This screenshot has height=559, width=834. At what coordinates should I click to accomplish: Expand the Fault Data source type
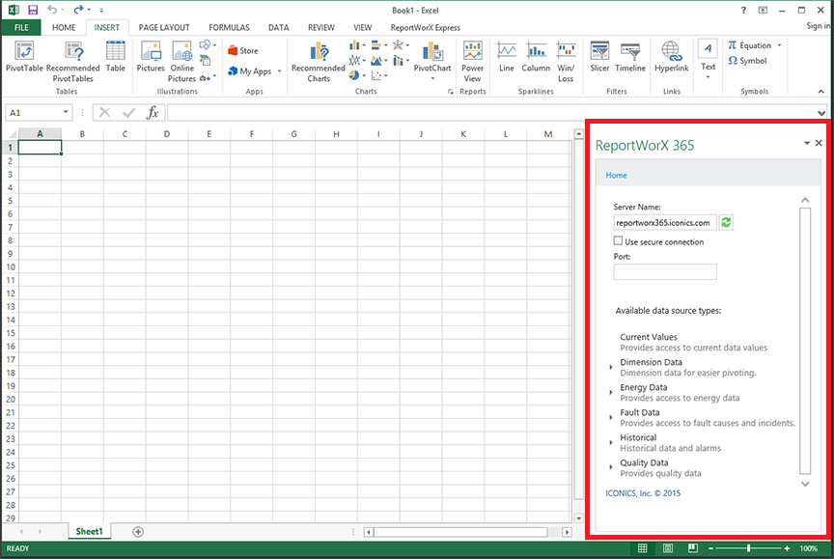611,417
